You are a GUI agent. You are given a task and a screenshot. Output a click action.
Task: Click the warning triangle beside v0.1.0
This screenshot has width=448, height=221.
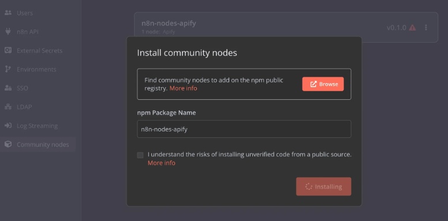click(412, 28)
